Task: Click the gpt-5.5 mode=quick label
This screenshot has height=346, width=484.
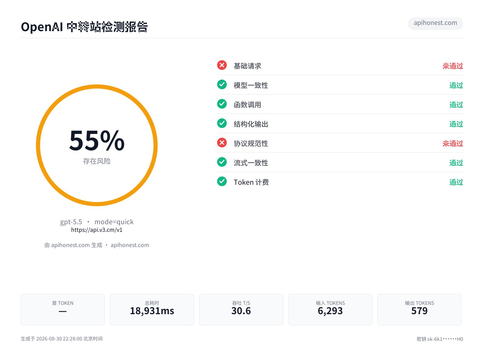Action: [97, 222]
